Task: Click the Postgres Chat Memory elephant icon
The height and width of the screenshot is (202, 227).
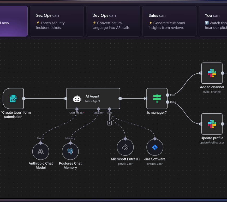Action: [70, 151]
